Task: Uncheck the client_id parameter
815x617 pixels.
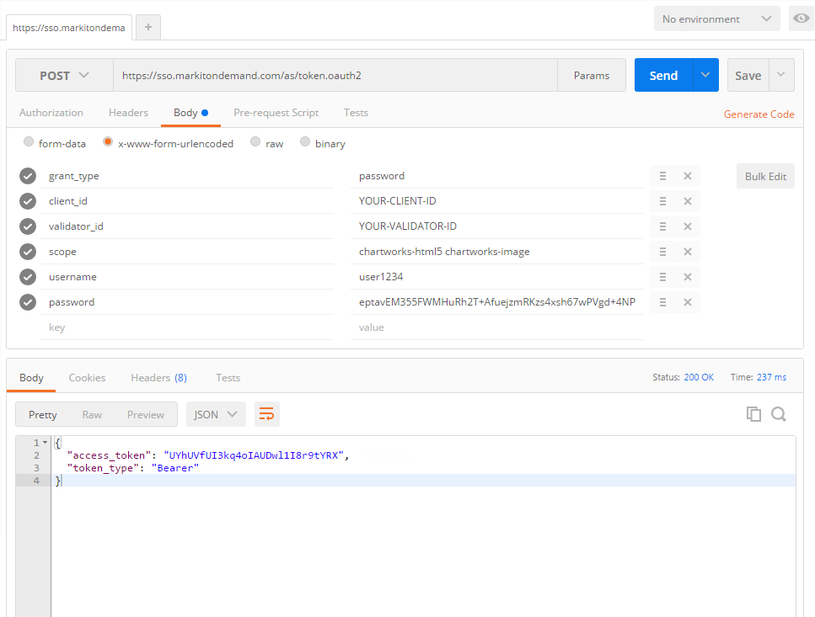Action: coord(28,201)
